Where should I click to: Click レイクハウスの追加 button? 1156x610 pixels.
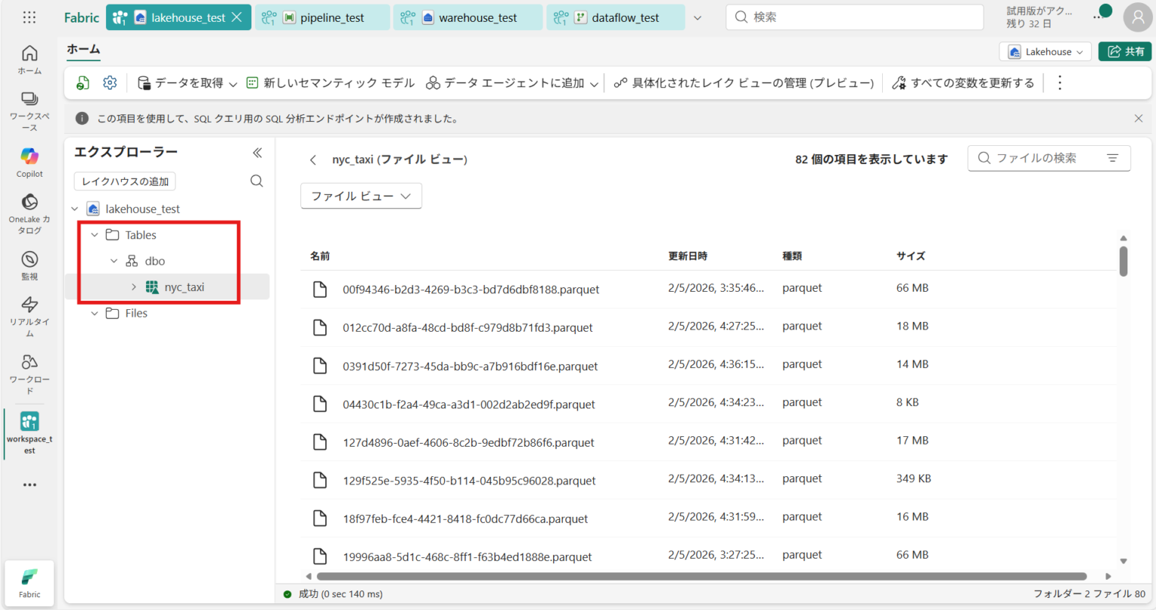125,181
